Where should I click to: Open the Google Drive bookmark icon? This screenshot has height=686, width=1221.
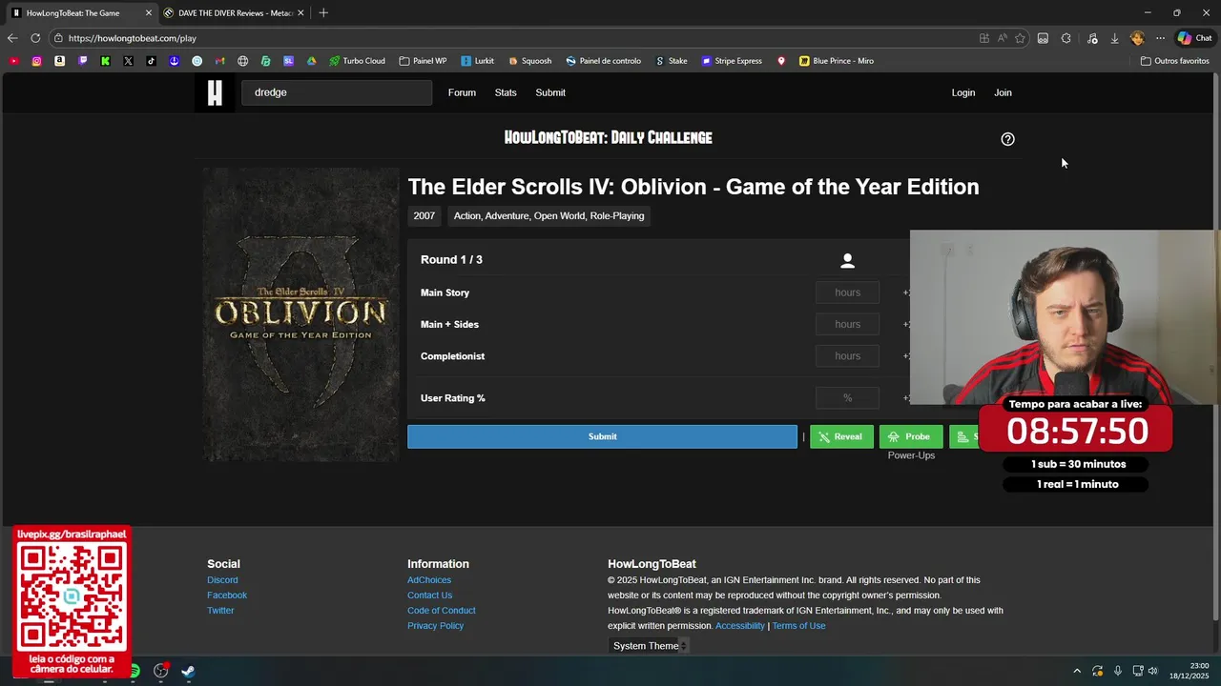click(311, 61)
